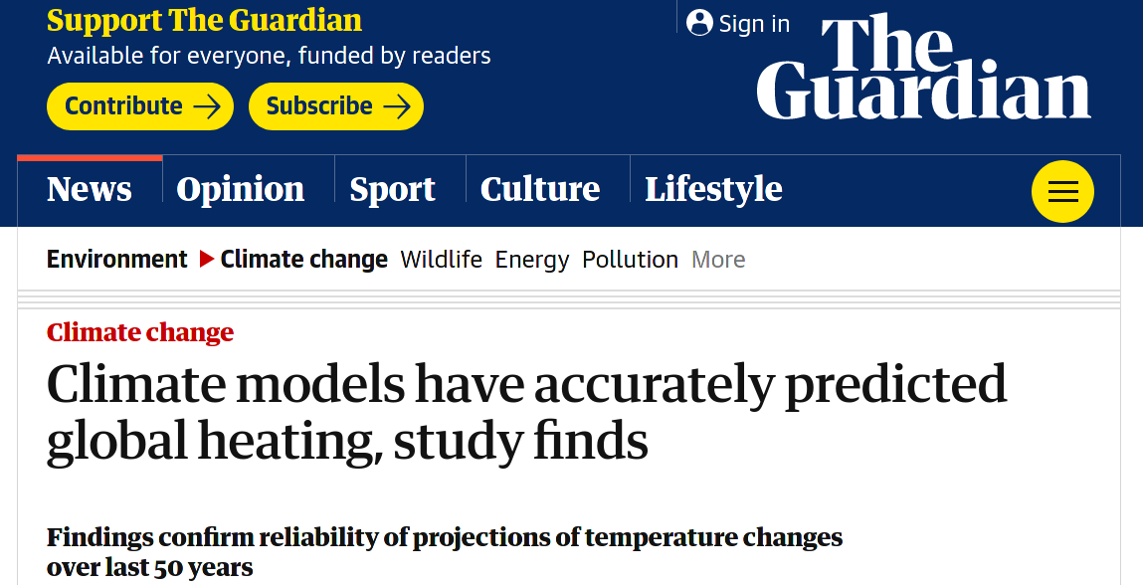Select Climate change in the breadcrumb bar
This screenshot has height=585, width=1143.
[x=303, y=259]
